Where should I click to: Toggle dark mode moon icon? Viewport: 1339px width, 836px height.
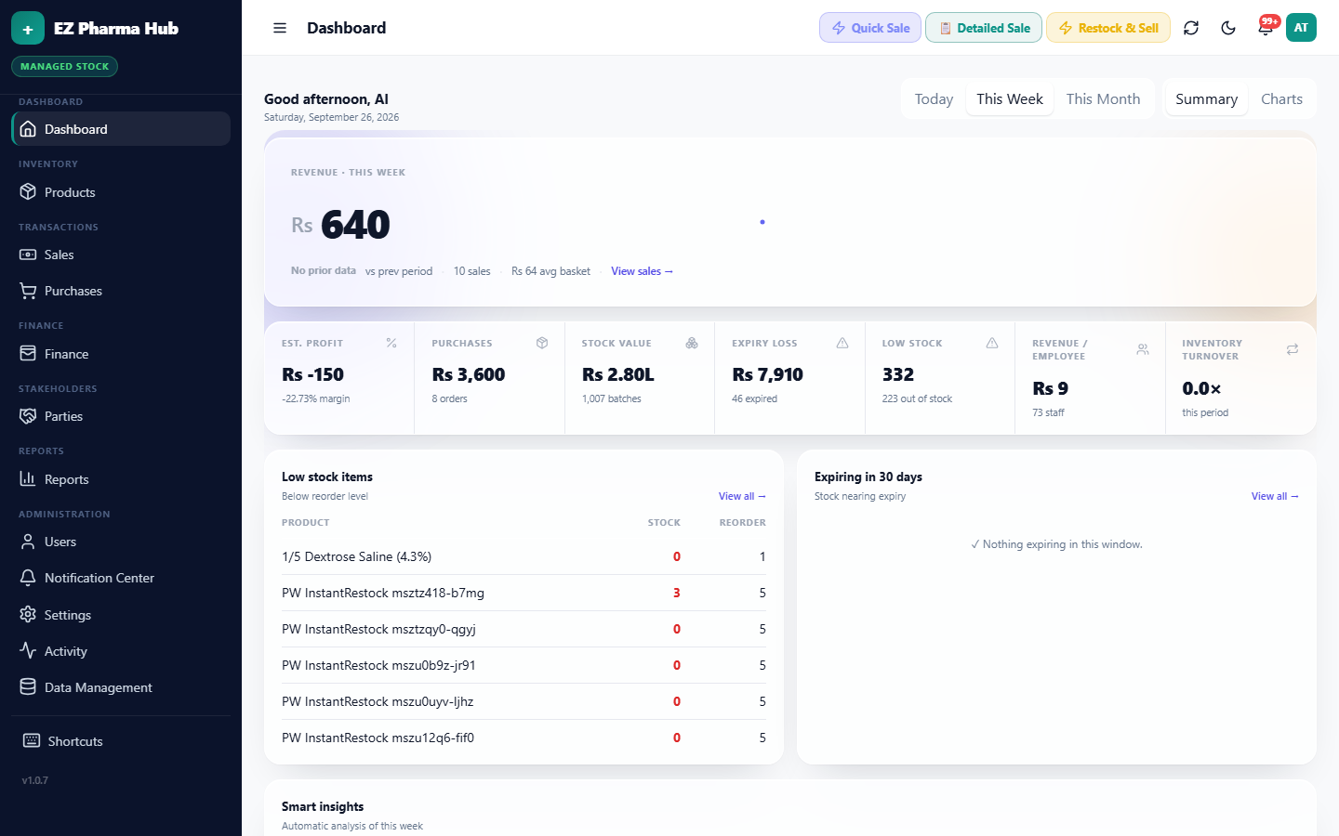pos(1228,28)
